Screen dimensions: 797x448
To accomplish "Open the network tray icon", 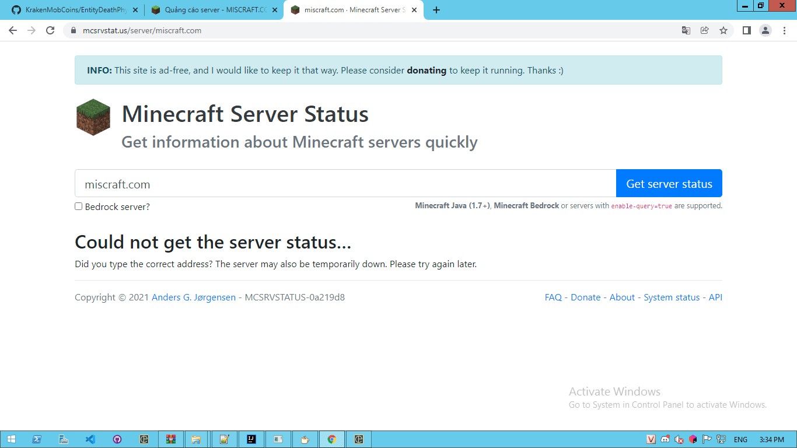I will coord(721,439).
